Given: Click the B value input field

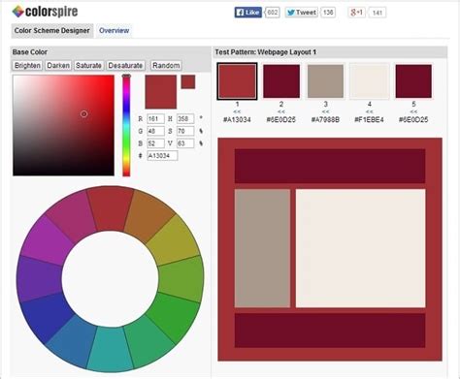Looking at the screenshot, I should 155,143.
